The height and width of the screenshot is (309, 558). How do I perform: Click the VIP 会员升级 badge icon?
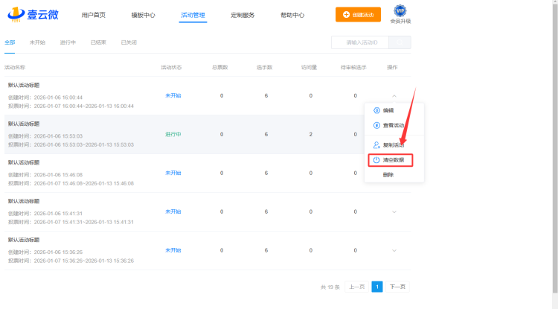[x=400, y=10]
